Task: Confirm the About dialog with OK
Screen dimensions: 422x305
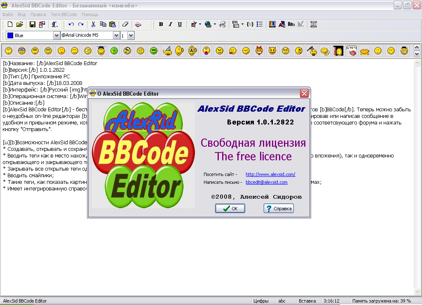Action: tap(230, 209)
